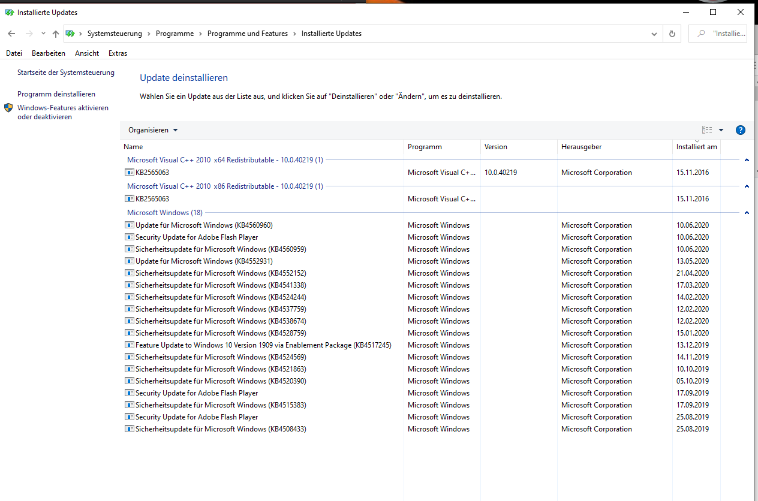The image size is (758, 501).
Task: Select the KB4524244 update icon
Action: click(x=129, y=297)
